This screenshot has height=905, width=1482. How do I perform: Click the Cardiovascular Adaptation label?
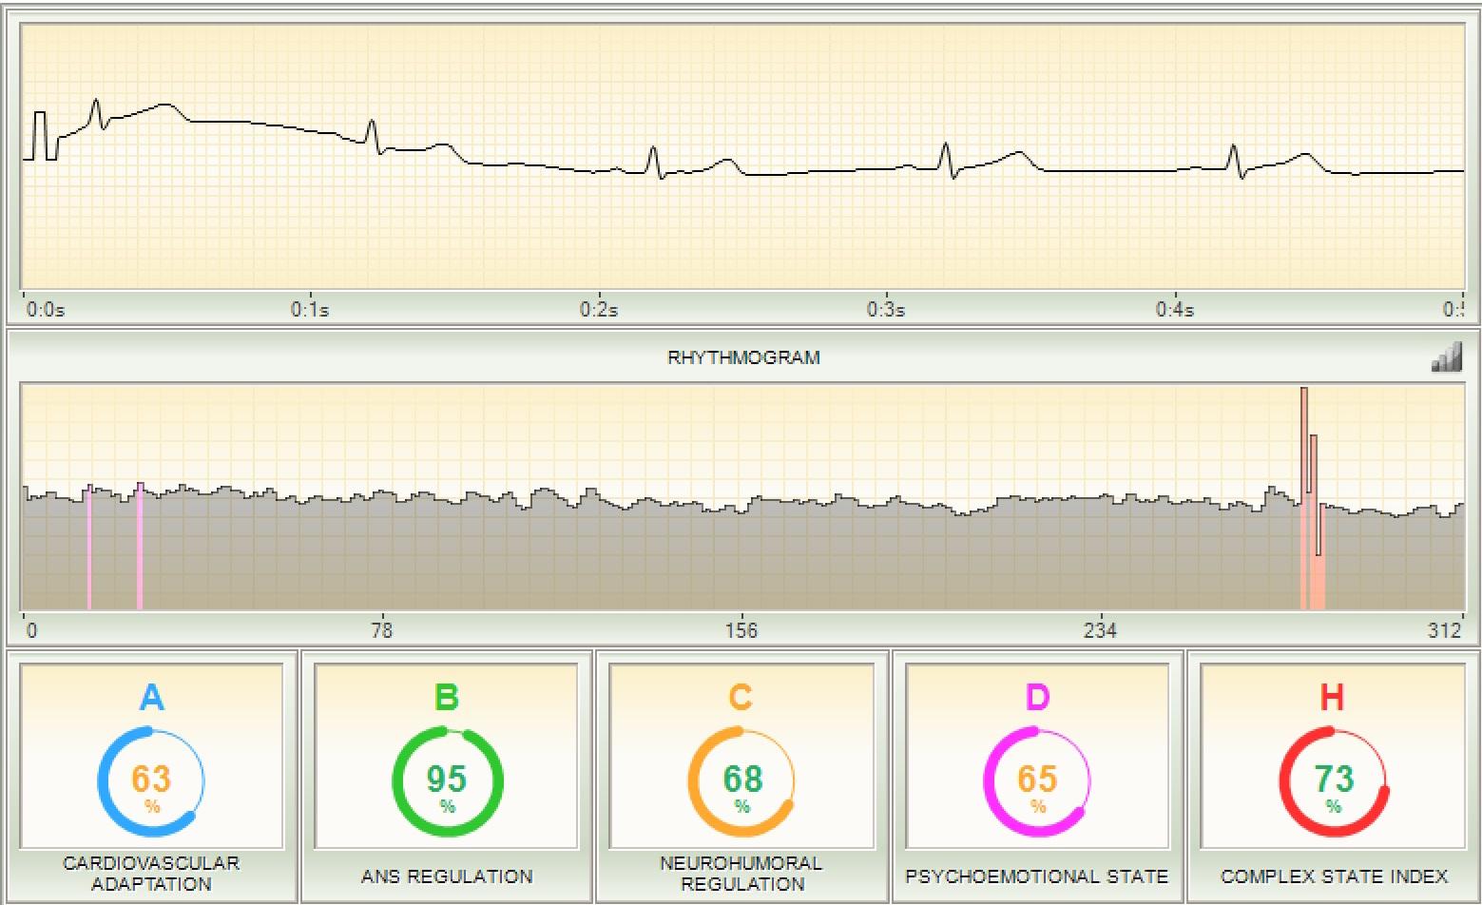[x=151, y=873]
